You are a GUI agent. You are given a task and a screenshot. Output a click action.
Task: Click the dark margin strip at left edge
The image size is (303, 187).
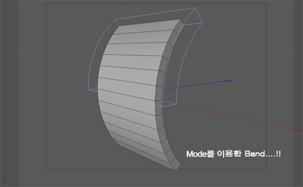click(9, 93)
